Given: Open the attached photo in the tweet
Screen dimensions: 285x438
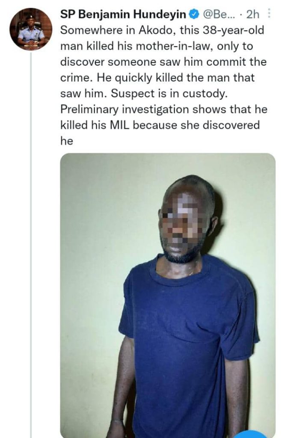Looking at the screenshot, I should pos(168,296).
